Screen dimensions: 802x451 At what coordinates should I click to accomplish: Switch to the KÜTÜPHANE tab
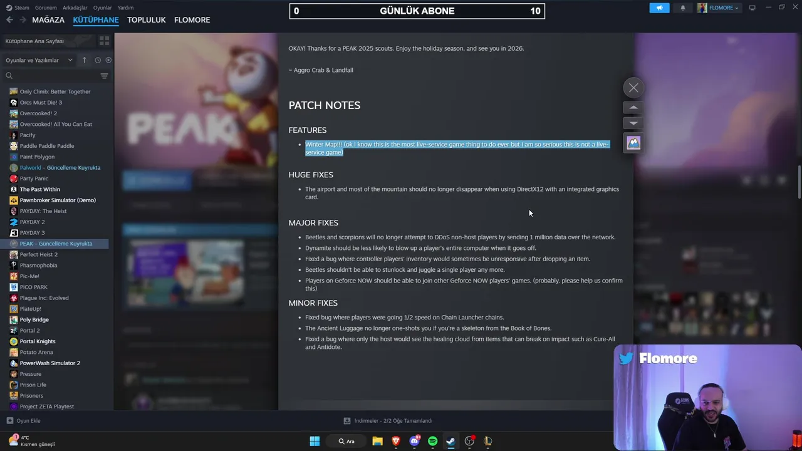[x=96, y=20]
